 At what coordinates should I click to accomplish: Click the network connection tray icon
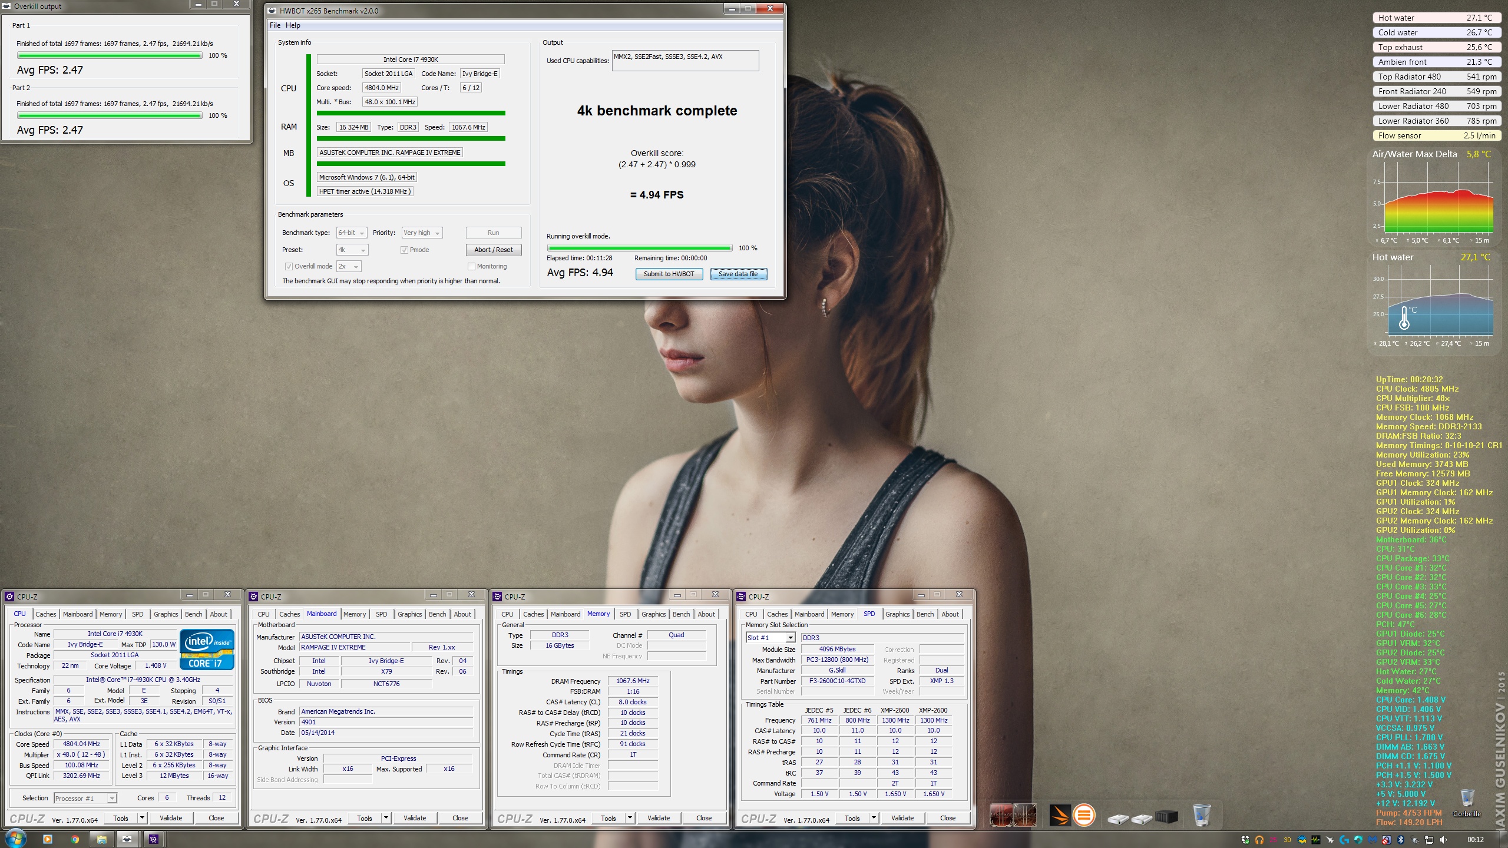coord(1429,840)
